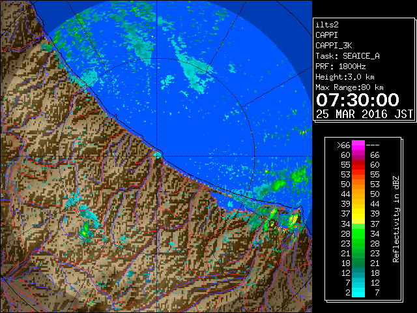Click the yellow-cored echo cell inland southwest
Viewport: 417px width, 313px height.
click(85, 231)
